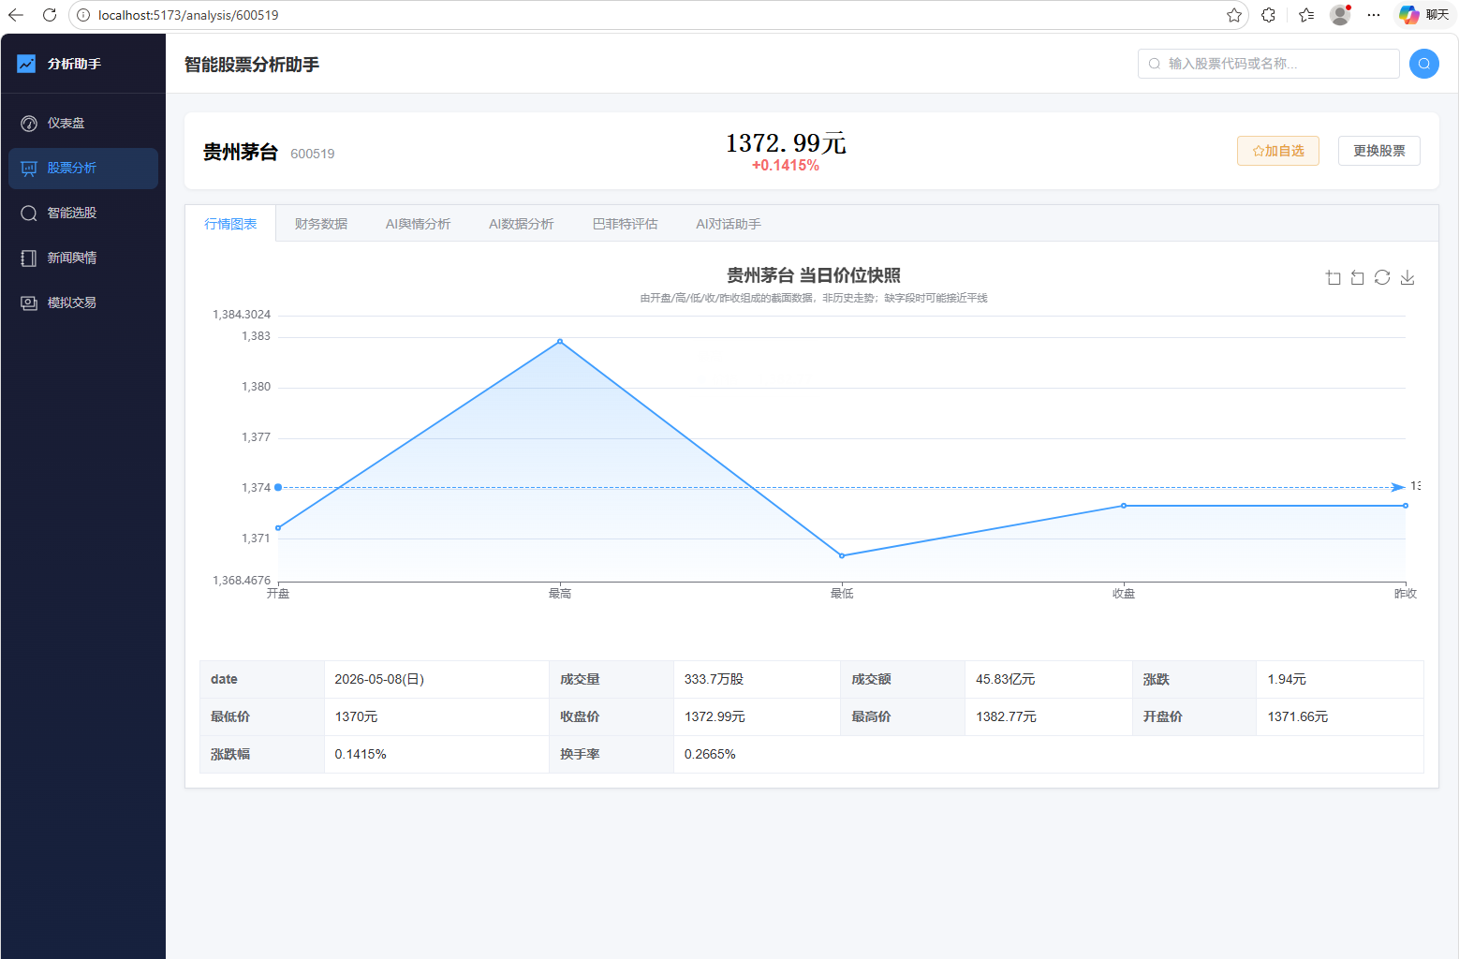1459x959 pixels.
Task: Click the stock code 600519 beside the name
Action: pyautogui.click(x=313, y=154)
